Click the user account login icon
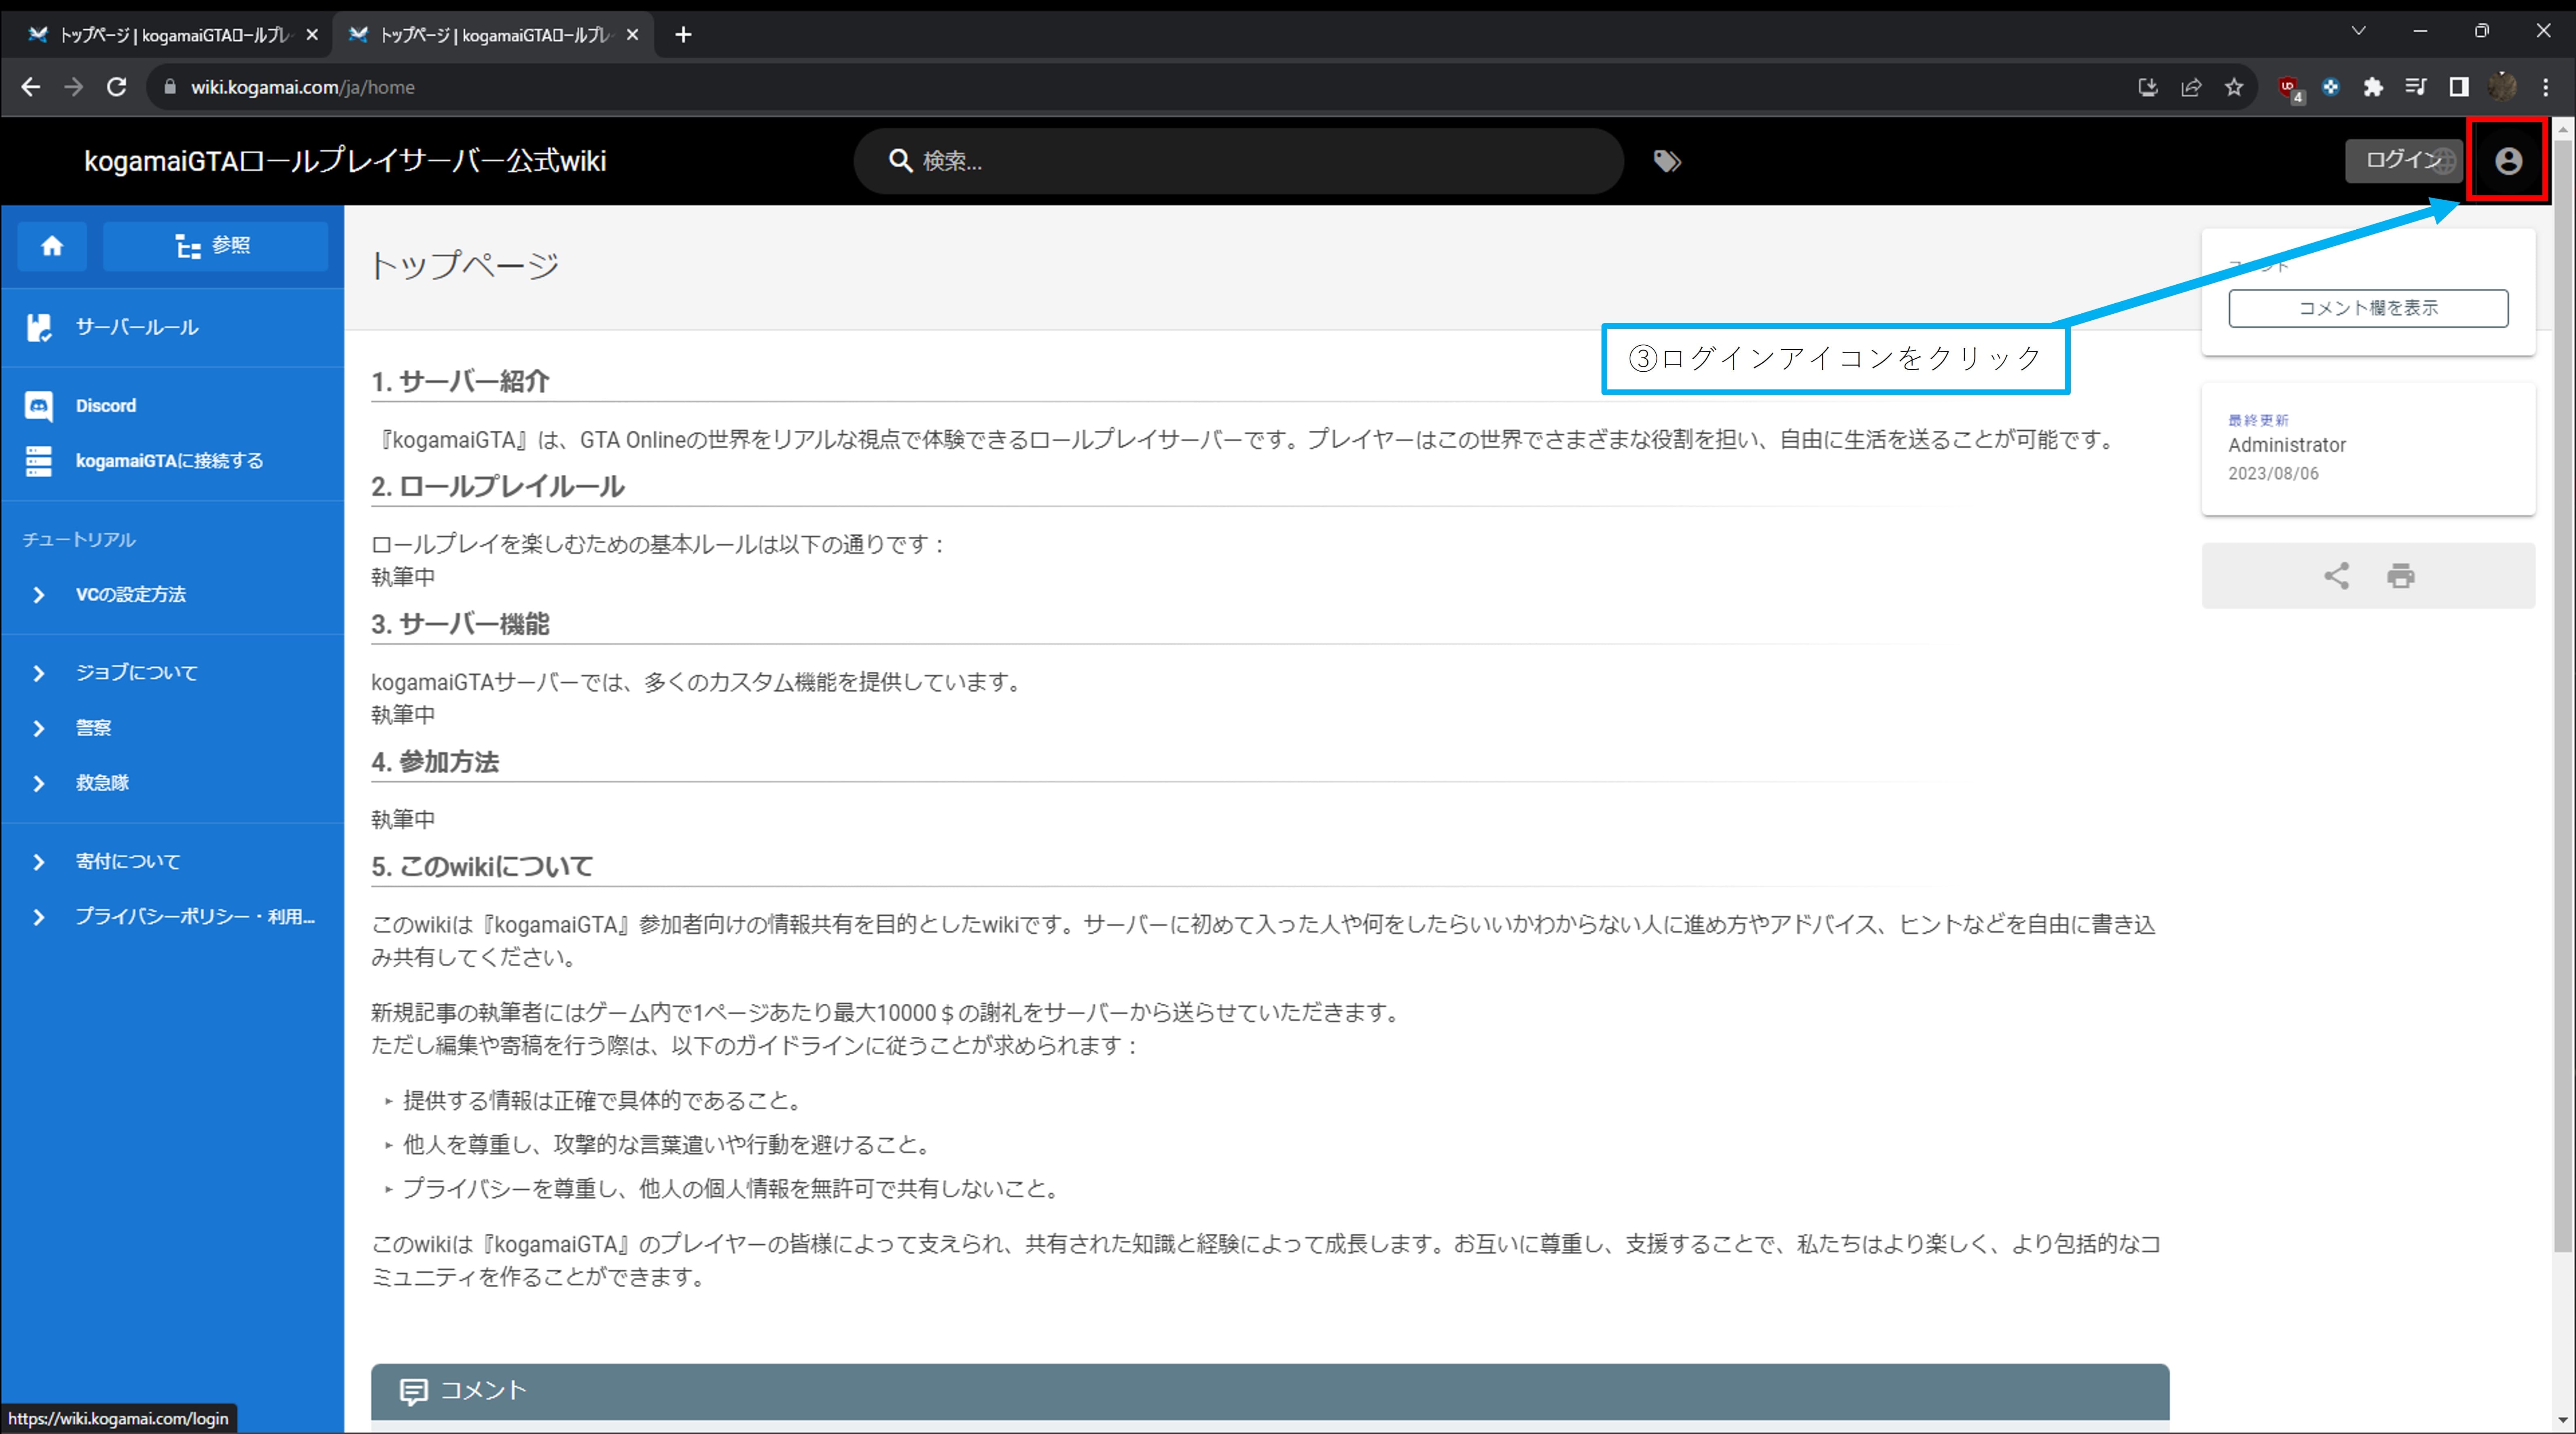This screenshot has height=1434, width=2576. pyautogui.click(x=2508, y=161)
